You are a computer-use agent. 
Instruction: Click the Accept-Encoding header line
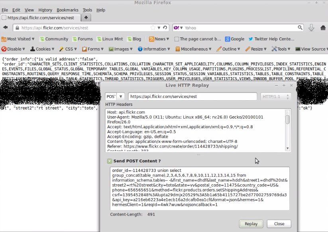coord(137,136)
